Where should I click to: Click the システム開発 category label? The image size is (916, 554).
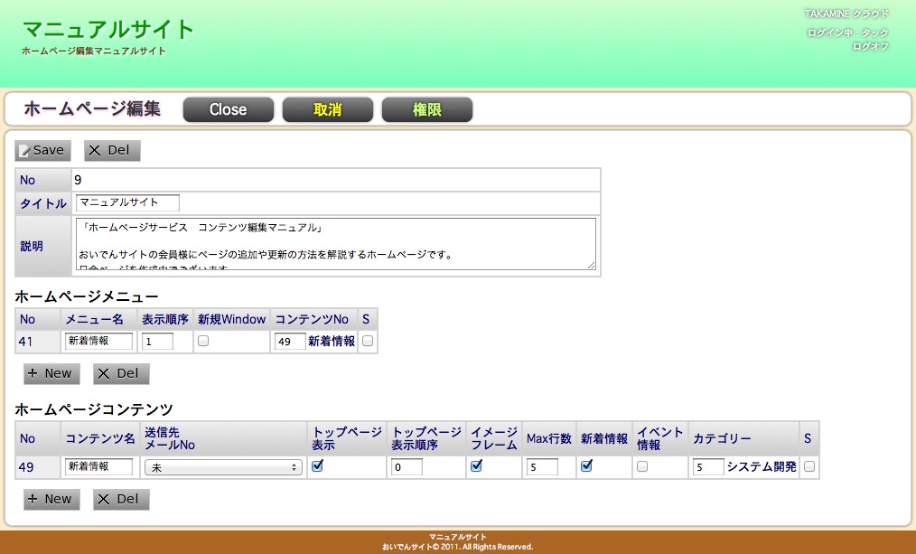click(x=762, y=467)
